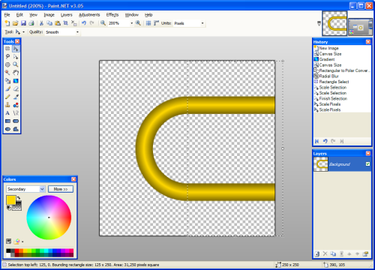Activate the Line/Curve tool
The height and width of the screenshot is (270, 375).
(16, 113)
